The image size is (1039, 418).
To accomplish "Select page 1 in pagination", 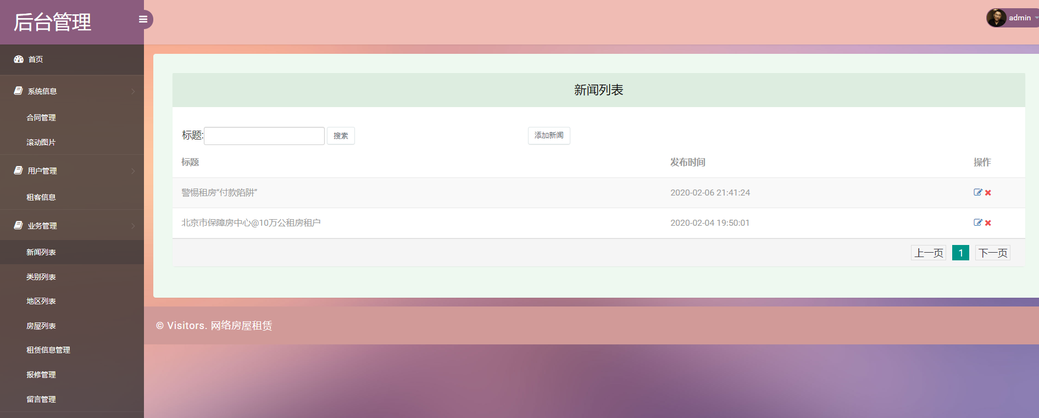I will (960, 253).
